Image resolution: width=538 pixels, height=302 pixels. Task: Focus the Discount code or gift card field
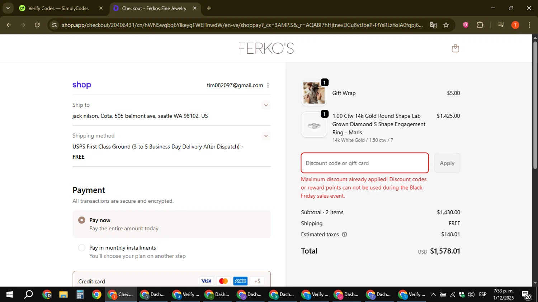365,163
